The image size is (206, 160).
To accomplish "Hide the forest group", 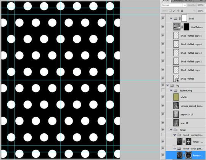I will [x=163, y=130].
